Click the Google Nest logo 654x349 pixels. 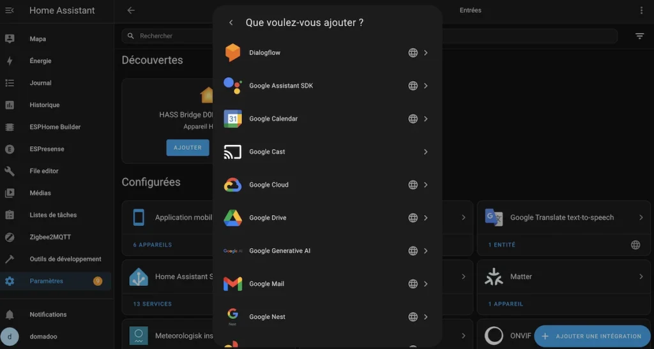(x=232, y=317)
